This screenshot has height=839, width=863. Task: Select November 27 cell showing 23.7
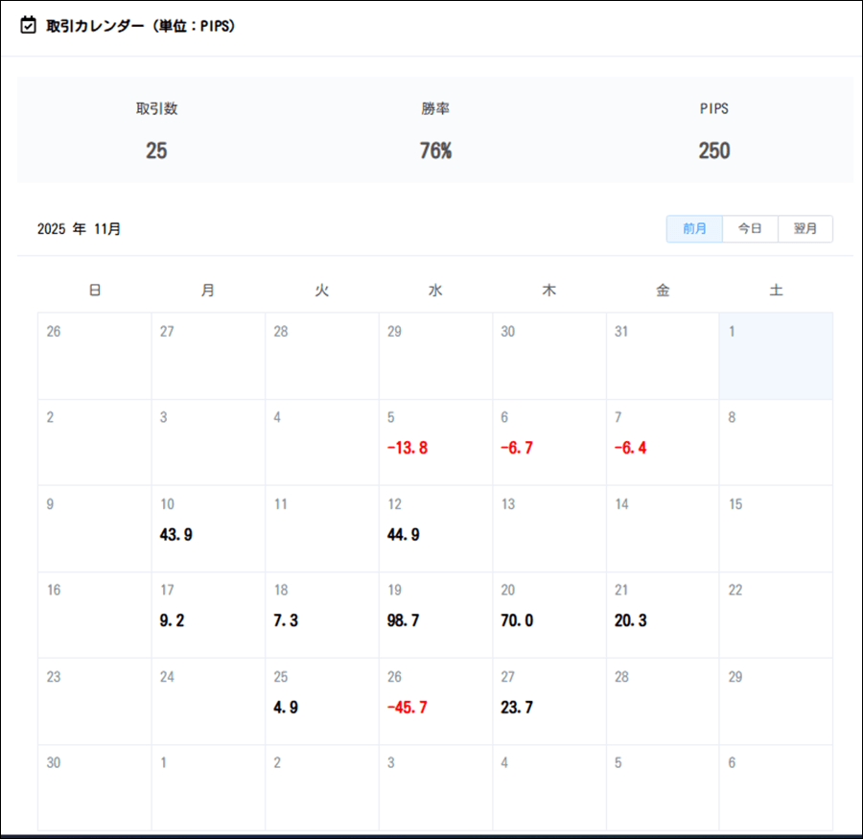click(548, 701)
